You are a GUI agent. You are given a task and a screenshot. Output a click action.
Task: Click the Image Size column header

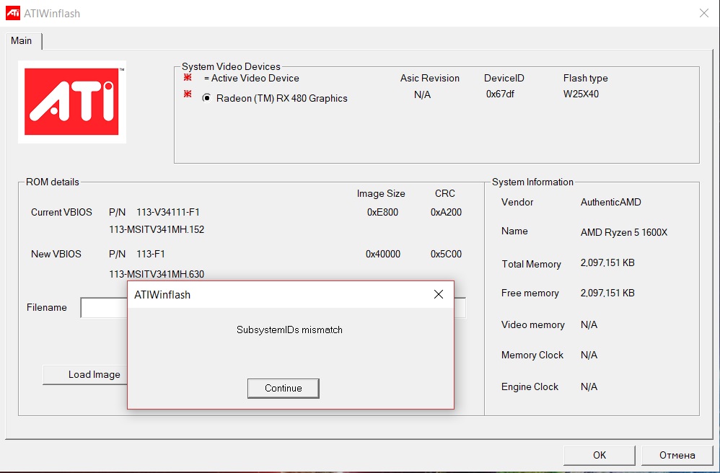pyautogui.click(x=381, y=194)
